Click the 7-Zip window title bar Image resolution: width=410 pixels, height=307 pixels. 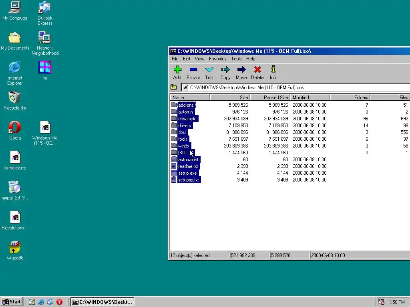(x=289, y=51)
